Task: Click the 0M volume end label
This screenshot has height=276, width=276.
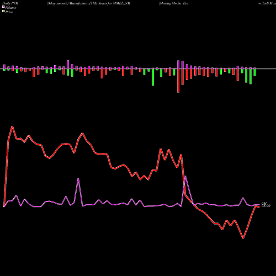Action: click(264, 203)
